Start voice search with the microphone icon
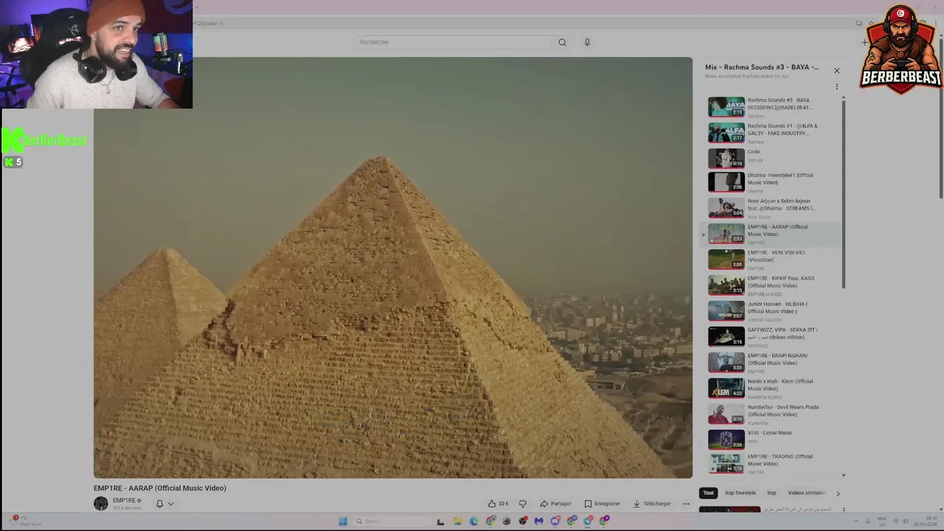This screenshot has width=944, height=531. point(587,42)
